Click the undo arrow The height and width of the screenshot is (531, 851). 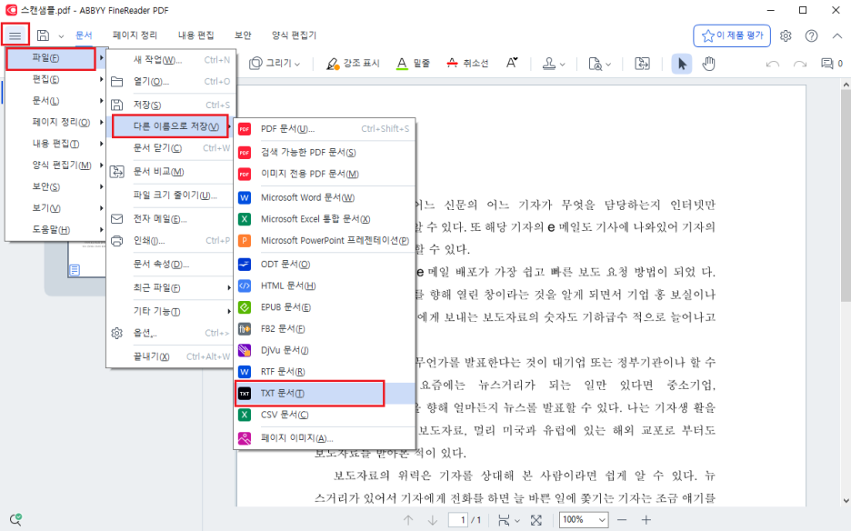click(x=772, y=64)
